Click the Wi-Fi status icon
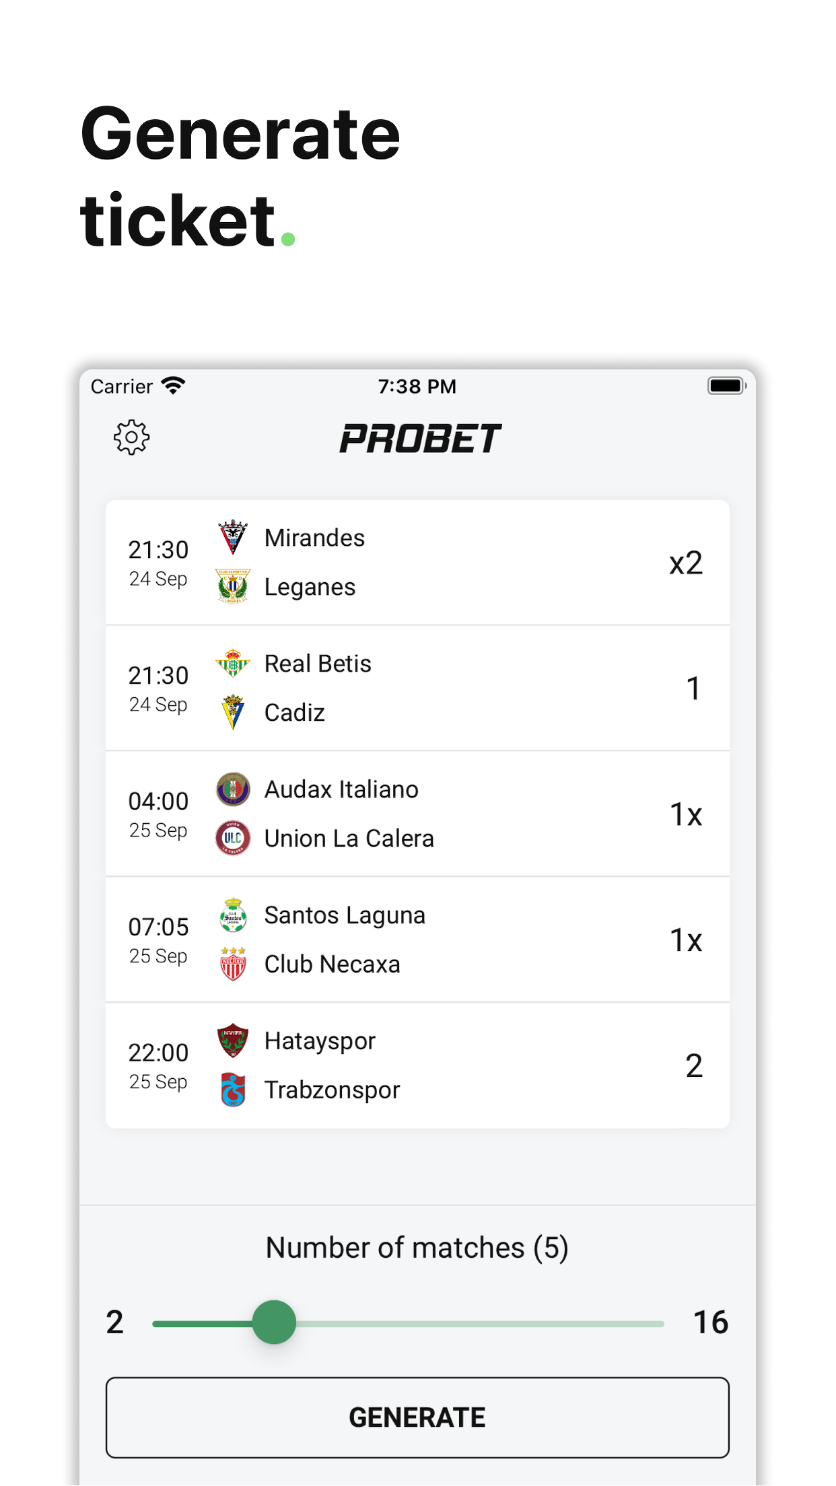Screen dimensions: 836x1486 click(x=174, y=386)
